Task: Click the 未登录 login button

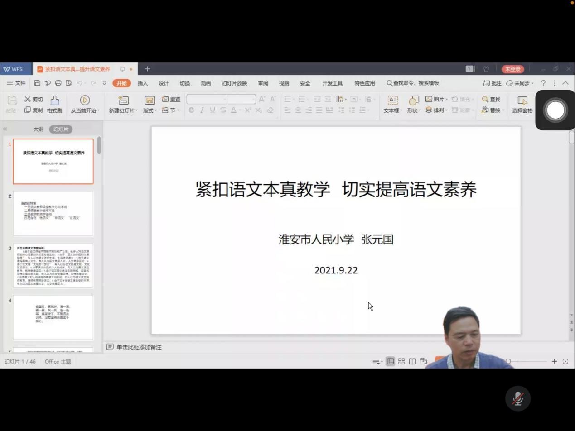Action: point(512,69)
